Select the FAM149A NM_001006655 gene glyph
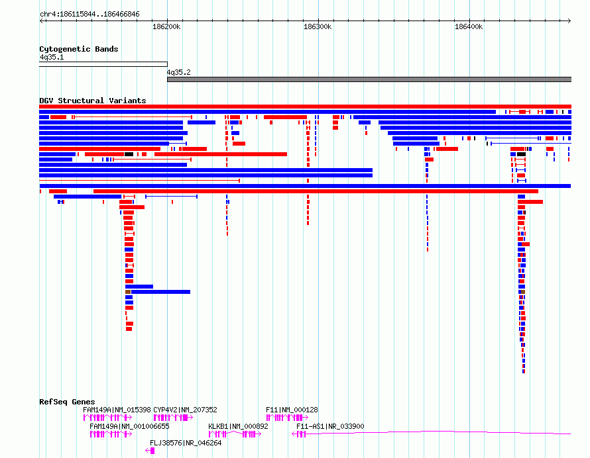This screenshot has width=590, height=458. 111,434
